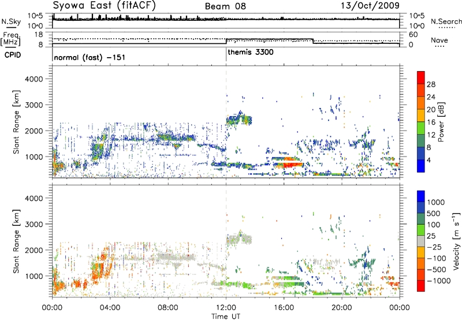Click the '28' tick label on Power bar
The width and height of the screenshot is (462, 320).
click(x=431, y=84)
